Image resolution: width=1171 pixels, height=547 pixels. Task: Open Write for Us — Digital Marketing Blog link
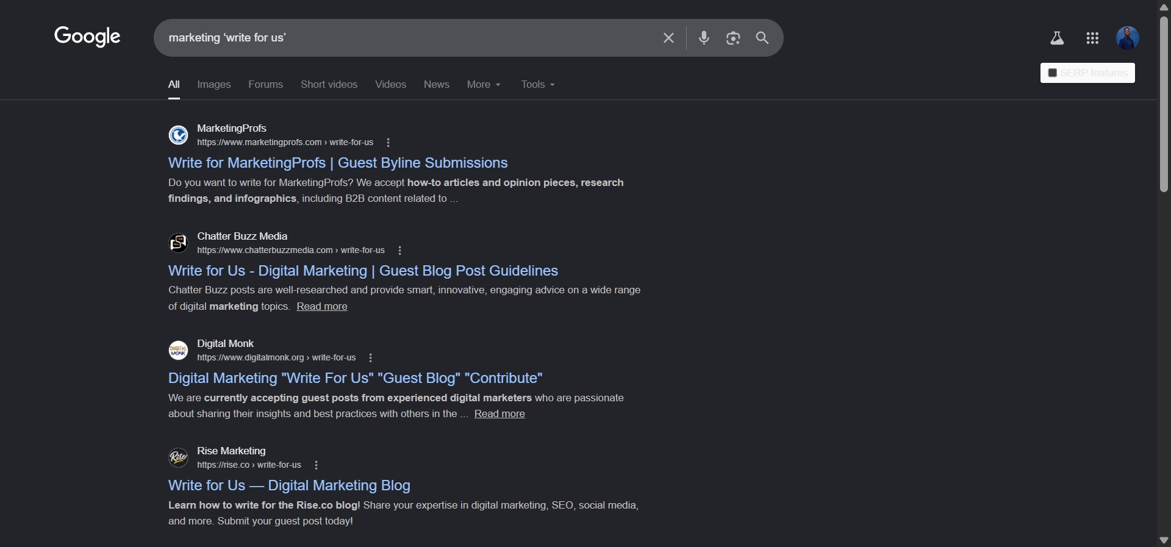click(x=289, y=485)
